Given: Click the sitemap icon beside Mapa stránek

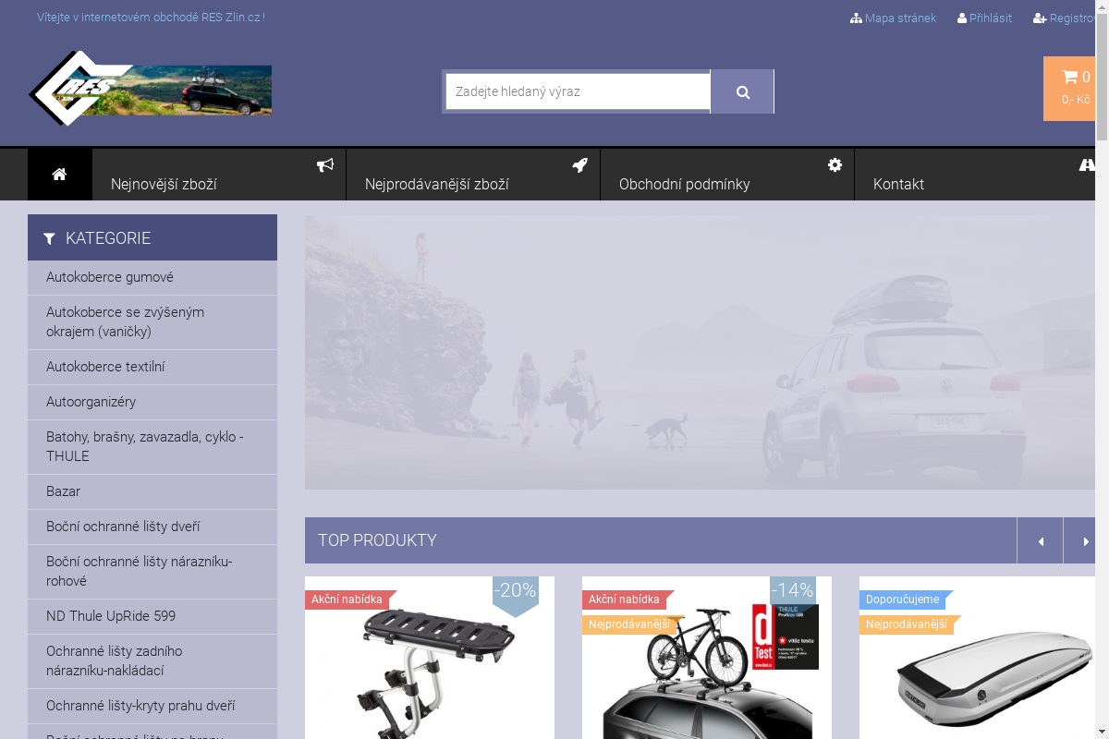Looking at the screenshot, I should pyautogui.click(x=856, y=18).
